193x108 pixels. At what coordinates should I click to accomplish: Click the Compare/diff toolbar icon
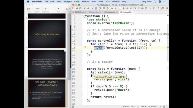point(146,8)
